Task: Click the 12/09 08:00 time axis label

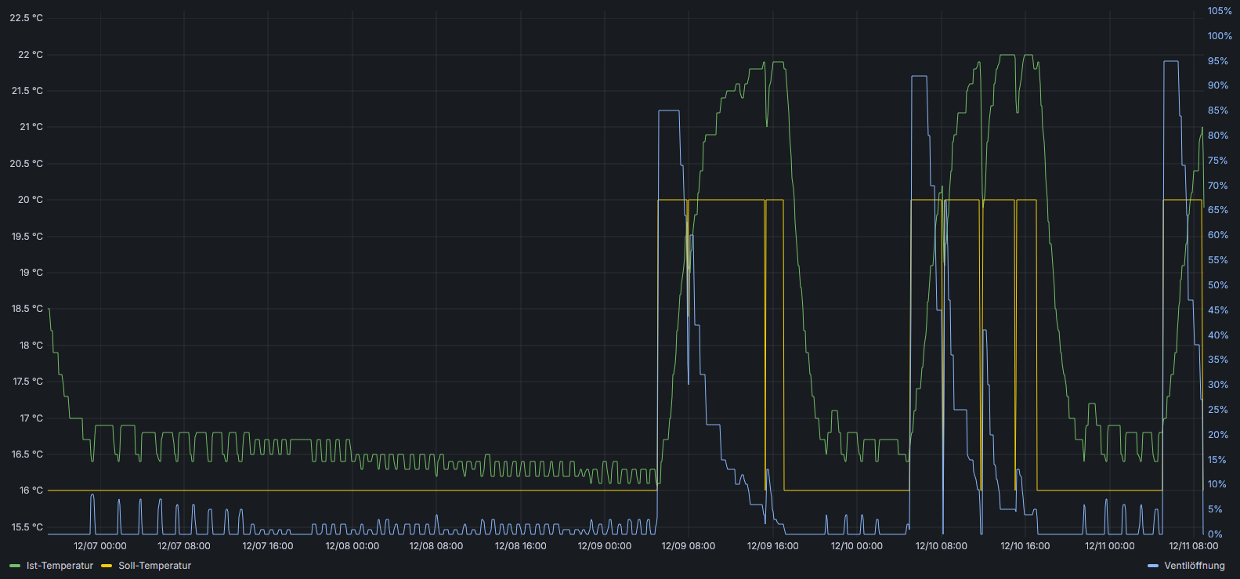Action: click(689, 546)
